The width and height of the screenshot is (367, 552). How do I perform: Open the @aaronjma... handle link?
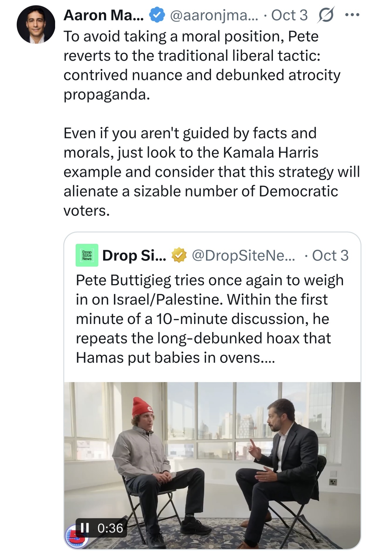214,15
